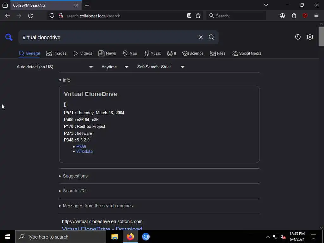Click the 5.5.2.0 version value
The image size is (324, 243).
coord(83,140)
